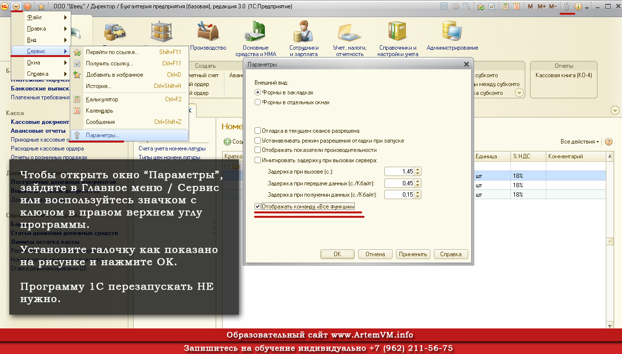Click the M memory button
The height and width of the screenshot is (354, 622).
tap(530, 7)
